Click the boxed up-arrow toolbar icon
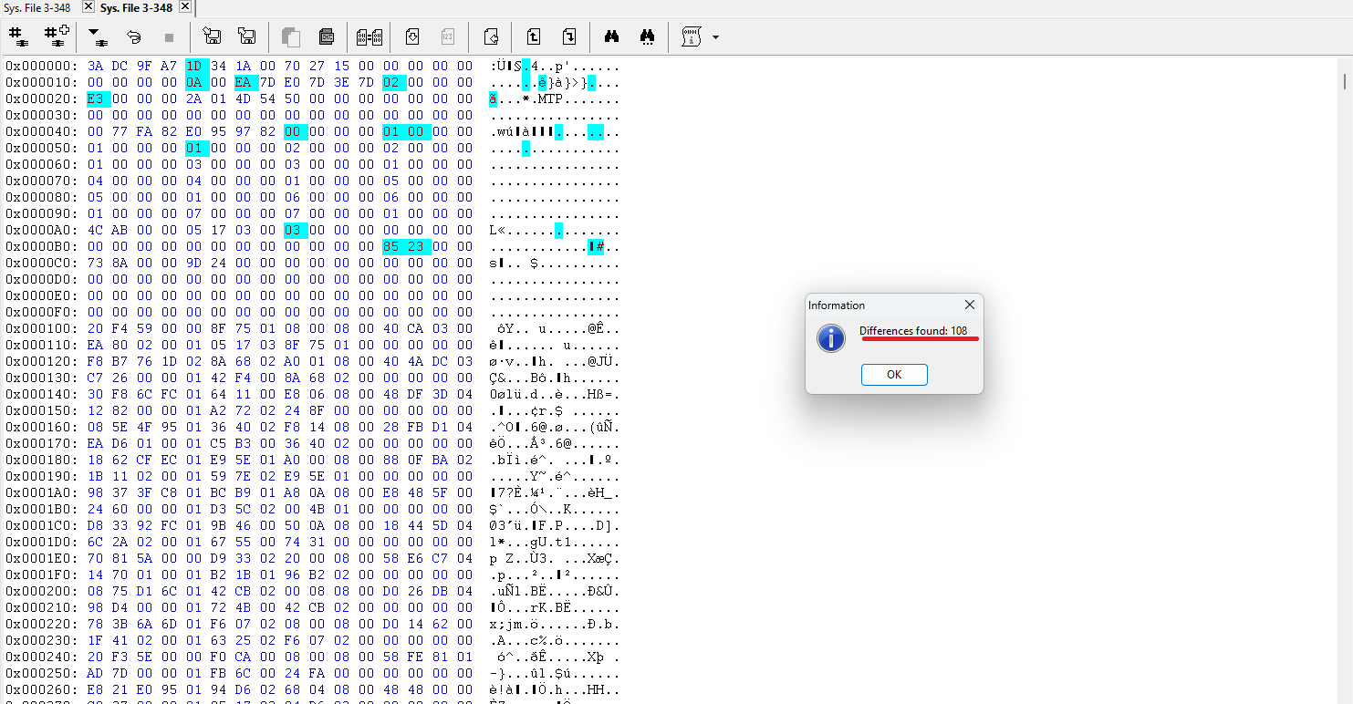This screenshot has width=1353, height=704. coord(534,36)
